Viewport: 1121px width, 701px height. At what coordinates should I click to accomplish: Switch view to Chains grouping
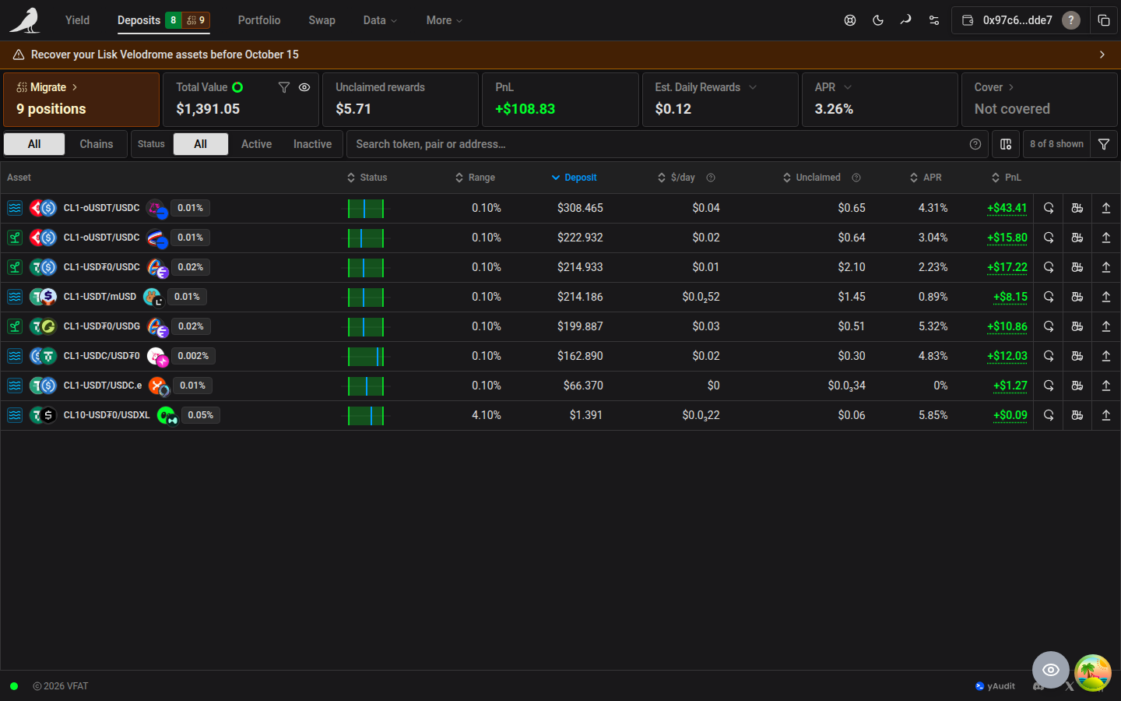pos(97,144)
